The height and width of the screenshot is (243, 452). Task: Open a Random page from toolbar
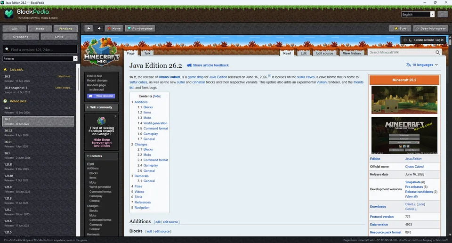[140, 29]
